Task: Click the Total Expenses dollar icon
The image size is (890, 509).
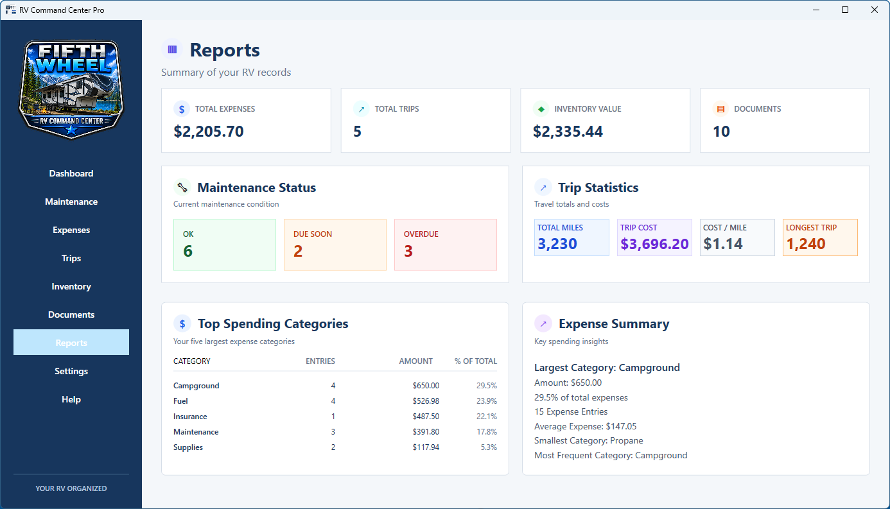Action: coord(182,109)
